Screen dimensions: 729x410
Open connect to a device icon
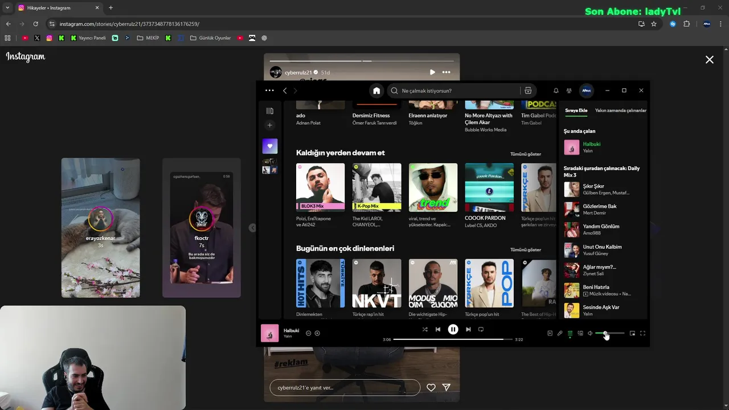point(580,333)
